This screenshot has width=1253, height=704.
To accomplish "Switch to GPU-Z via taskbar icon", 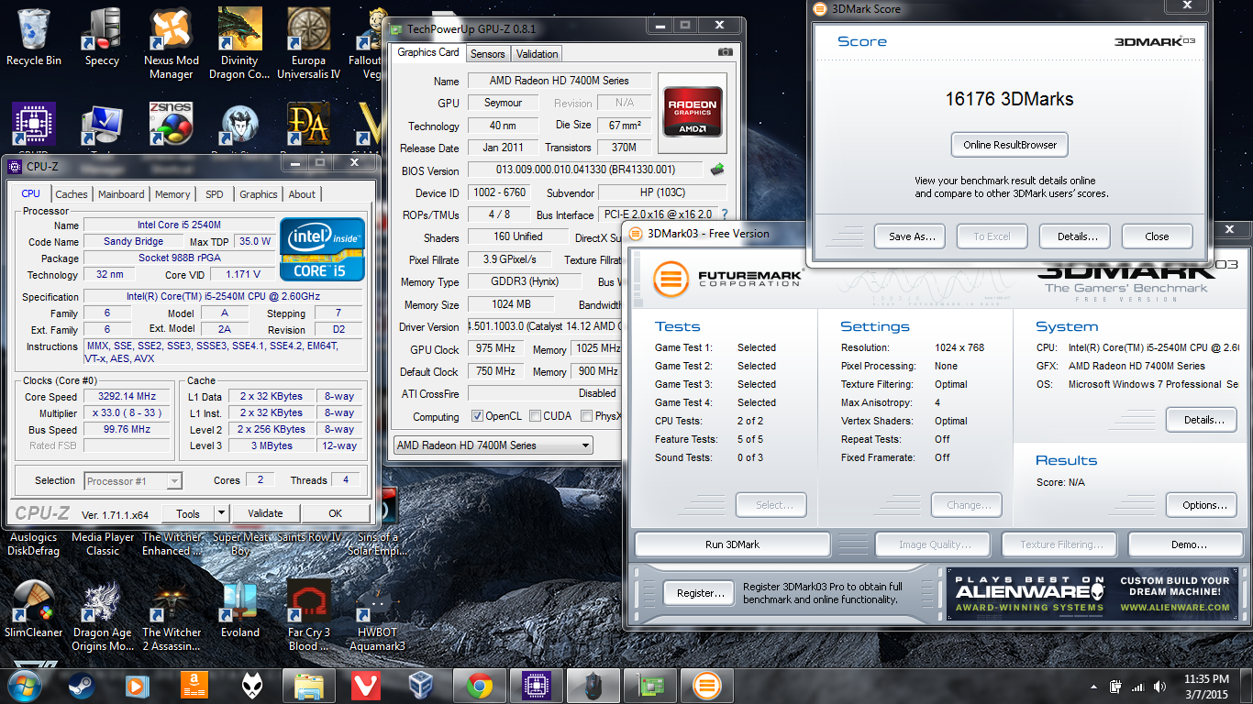I will pos(649,685).
